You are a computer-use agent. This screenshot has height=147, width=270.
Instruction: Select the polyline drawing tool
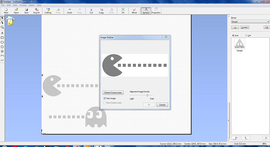click(2, 56)
